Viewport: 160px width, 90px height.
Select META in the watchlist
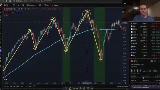coord(145,38)
